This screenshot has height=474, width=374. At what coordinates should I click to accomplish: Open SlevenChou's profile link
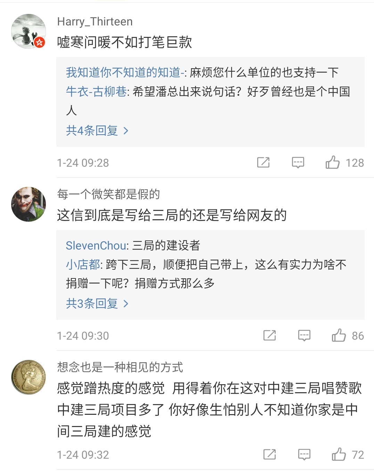(x=95, y=246)
